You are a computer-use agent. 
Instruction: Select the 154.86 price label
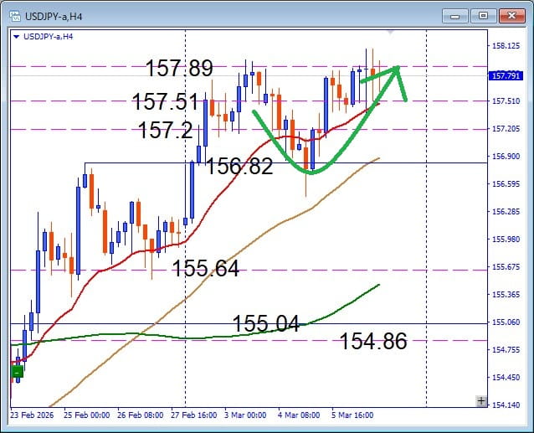(x=373, y=341)
